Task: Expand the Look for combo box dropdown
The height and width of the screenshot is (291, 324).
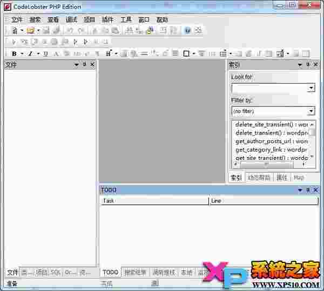Action: 311,88
